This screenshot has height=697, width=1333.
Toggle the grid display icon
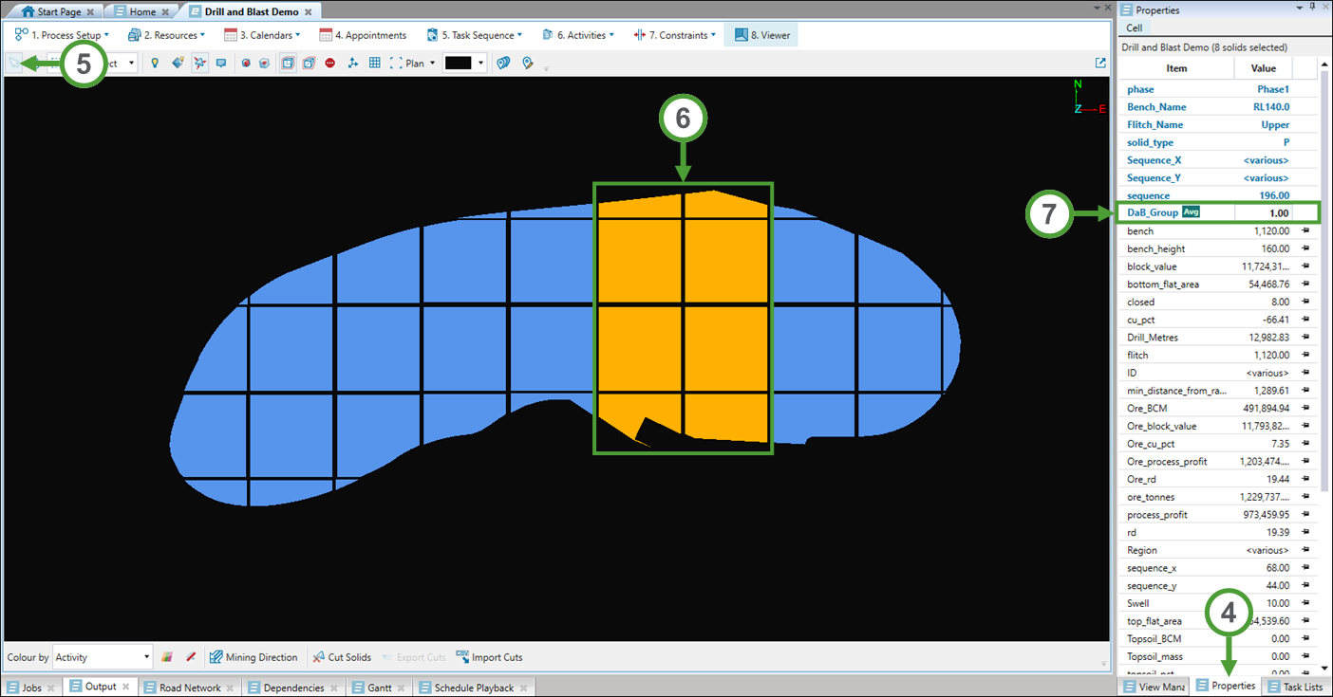click(375, 63)
